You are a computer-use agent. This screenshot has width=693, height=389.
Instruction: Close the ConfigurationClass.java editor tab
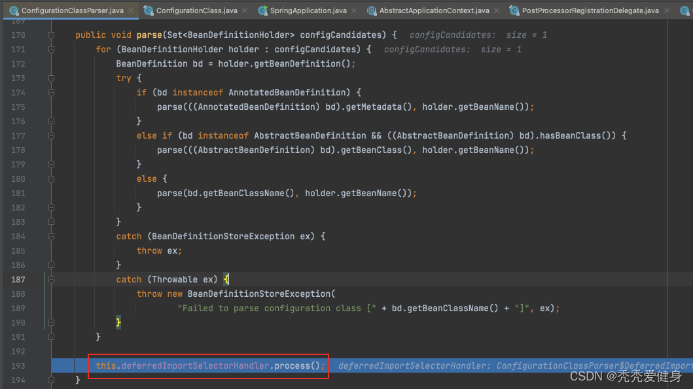[245, 10]
